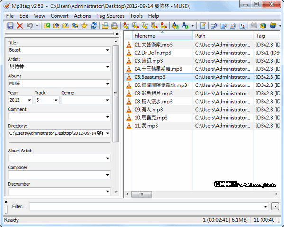Sort by the Tag column header

pyautogui.click(x=267, y=36)
